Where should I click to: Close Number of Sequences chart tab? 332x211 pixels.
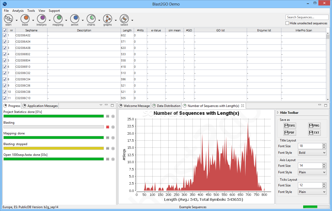point(243,106)
